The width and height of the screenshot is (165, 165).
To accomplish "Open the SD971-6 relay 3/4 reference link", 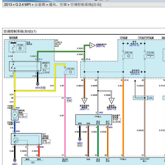I will (100, 46).
